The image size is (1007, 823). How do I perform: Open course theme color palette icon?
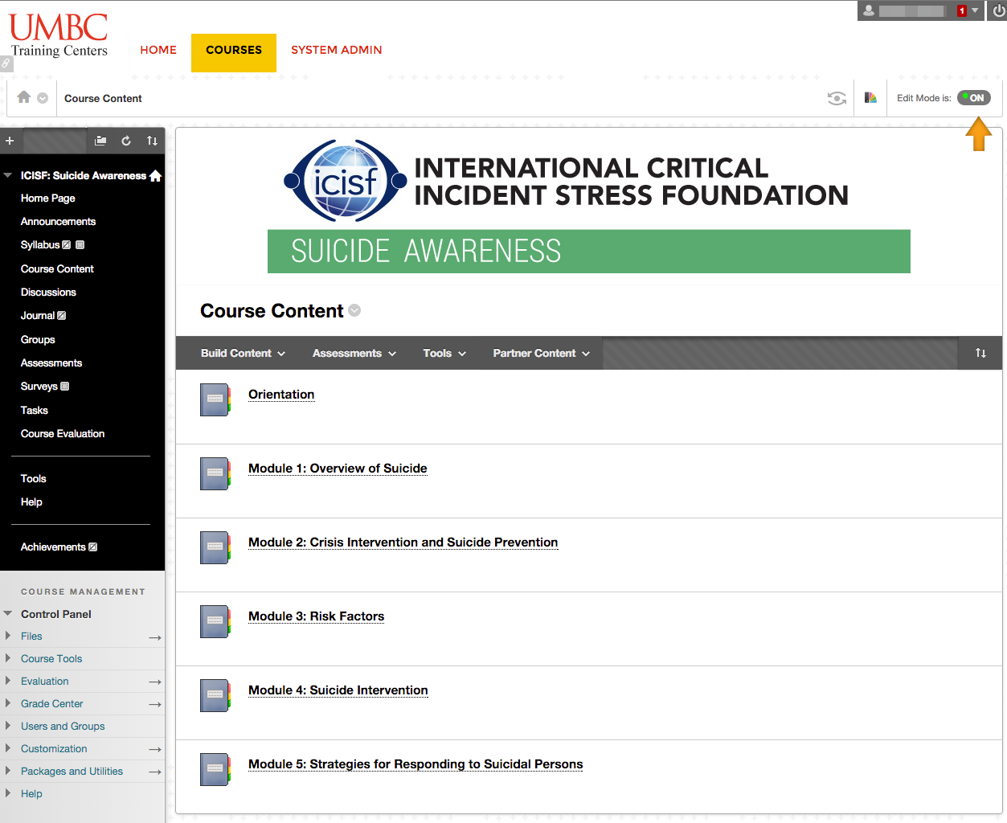point(870,98)
